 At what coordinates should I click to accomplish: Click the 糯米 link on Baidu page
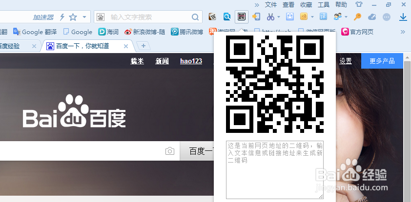pyautogui.click(x=137, y=61)
